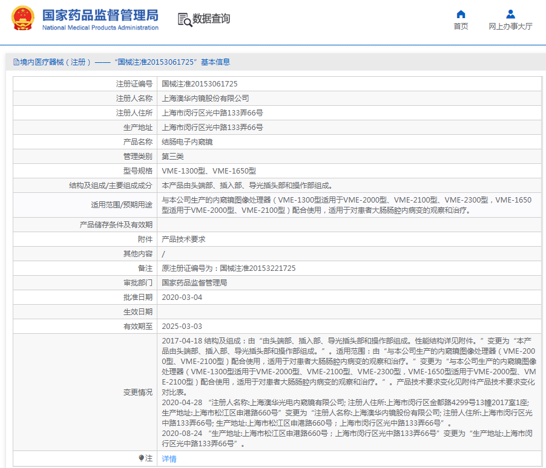Click the 批准日期 row label

138,297
